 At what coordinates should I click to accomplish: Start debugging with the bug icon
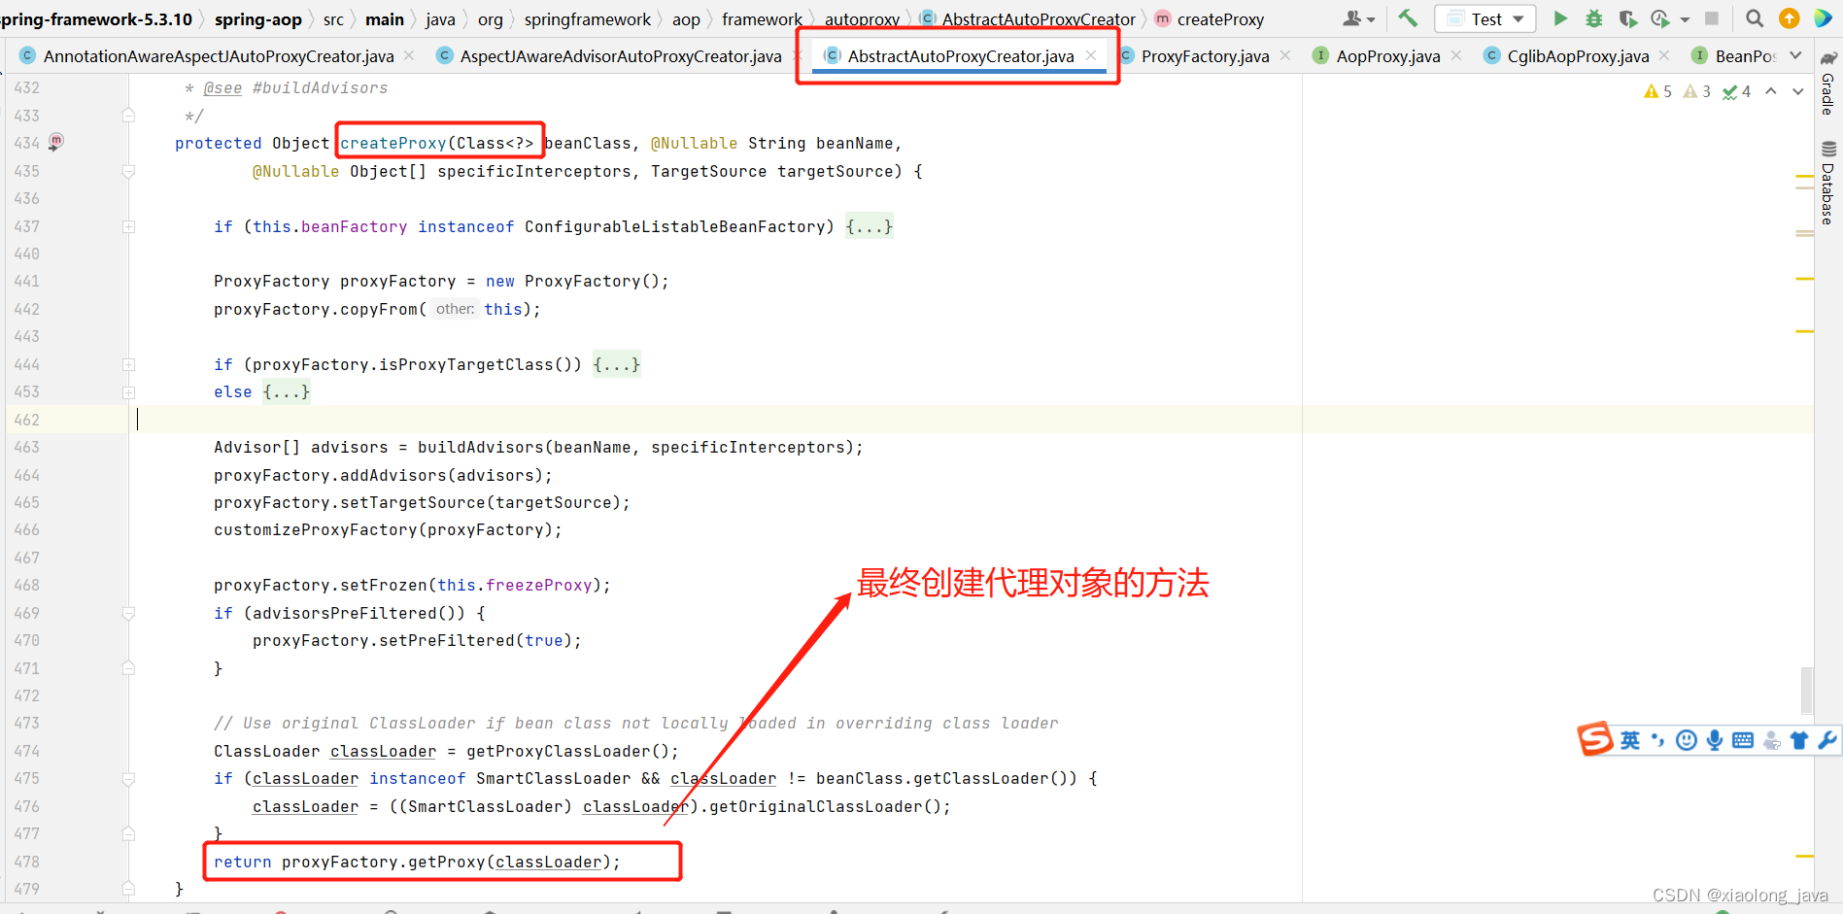[x=1594, y=18]
